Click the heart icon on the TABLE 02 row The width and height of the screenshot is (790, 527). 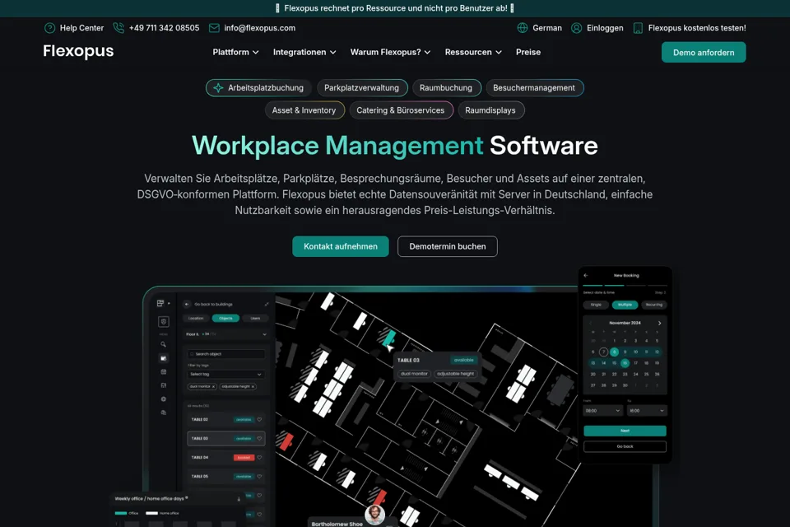(x=259, y=420)
